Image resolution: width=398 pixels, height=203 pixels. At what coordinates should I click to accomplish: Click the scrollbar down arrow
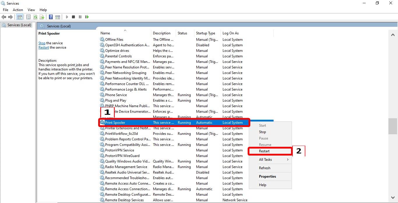pos(393,198)
